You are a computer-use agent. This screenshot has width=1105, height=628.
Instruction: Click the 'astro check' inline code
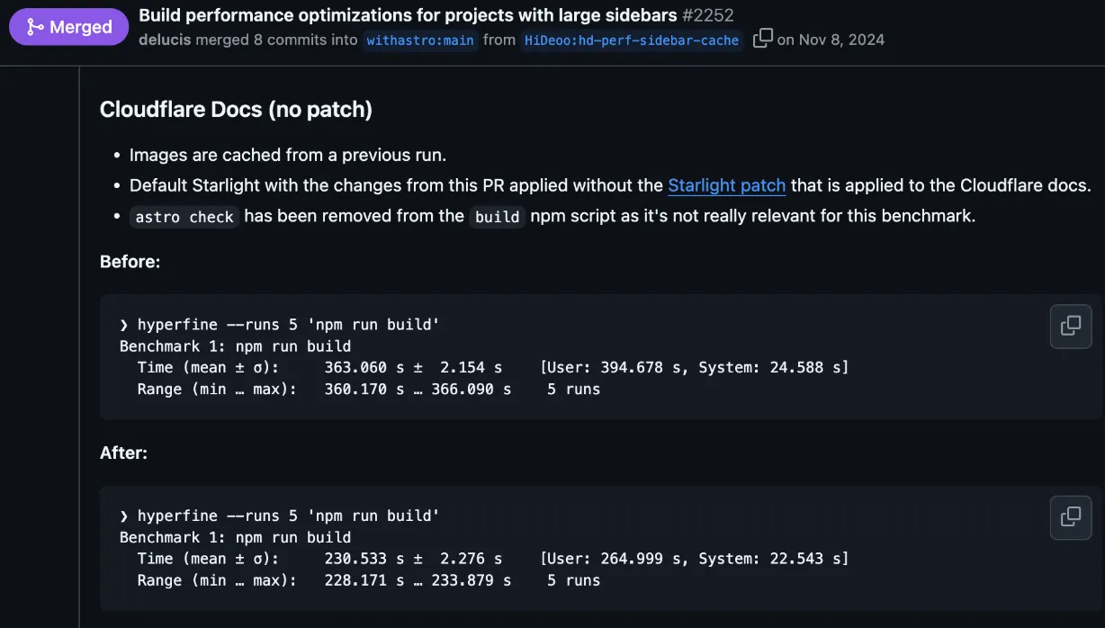coord(184,217)
